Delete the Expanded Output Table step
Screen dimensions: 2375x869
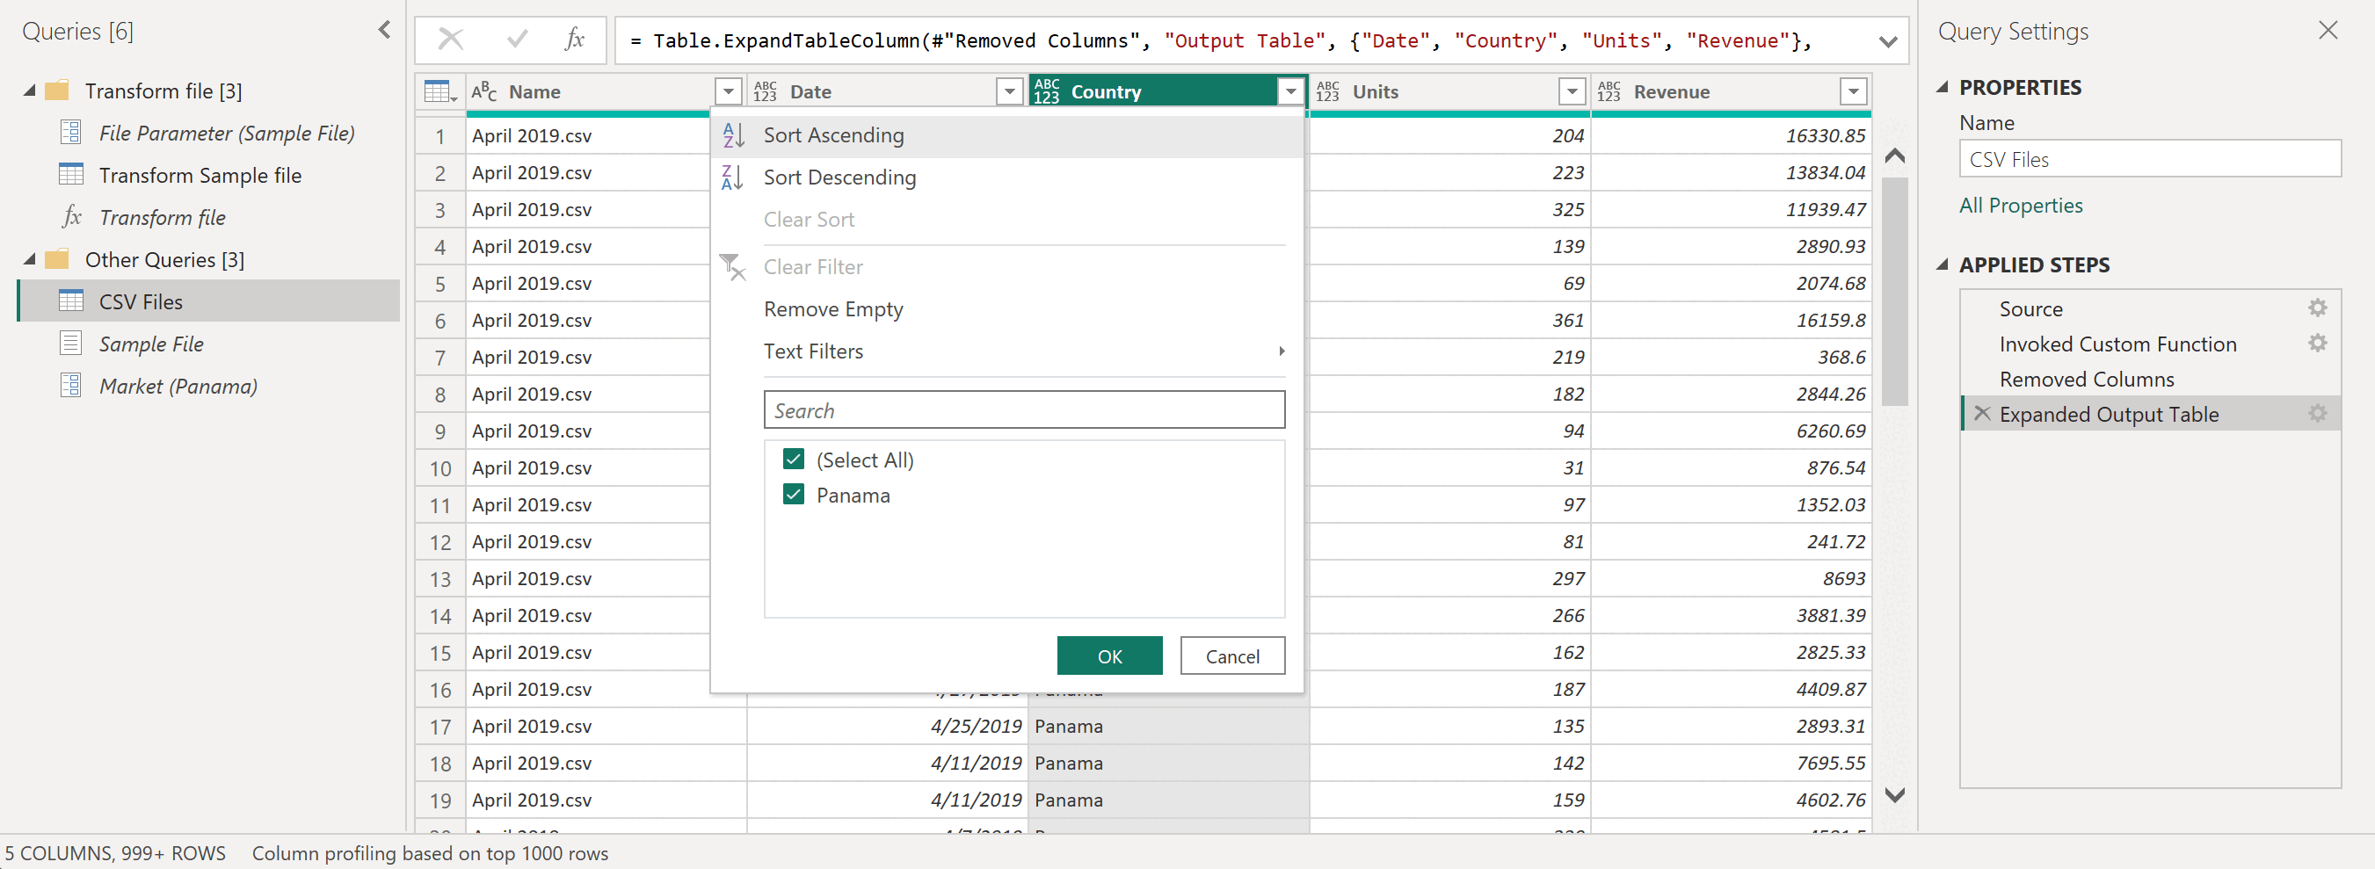click(1981, 413)
